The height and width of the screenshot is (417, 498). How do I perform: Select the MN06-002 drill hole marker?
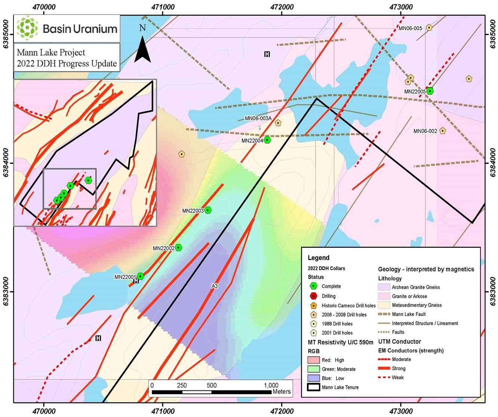[x=443, y=131]
